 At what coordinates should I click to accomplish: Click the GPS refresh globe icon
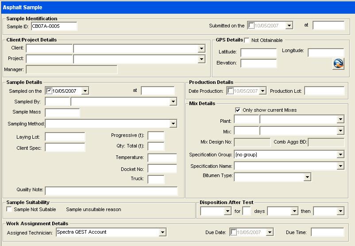pos(338,64)
